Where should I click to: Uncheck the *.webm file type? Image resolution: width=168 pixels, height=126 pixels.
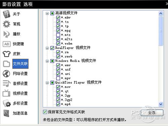pyautogui.click(x=58, y=44)
